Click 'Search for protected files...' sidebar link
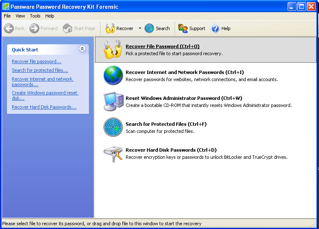 40,70
